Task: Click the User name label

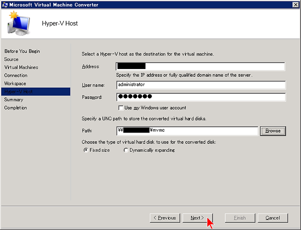Action: pyautogui.click(x=93, y=85)
